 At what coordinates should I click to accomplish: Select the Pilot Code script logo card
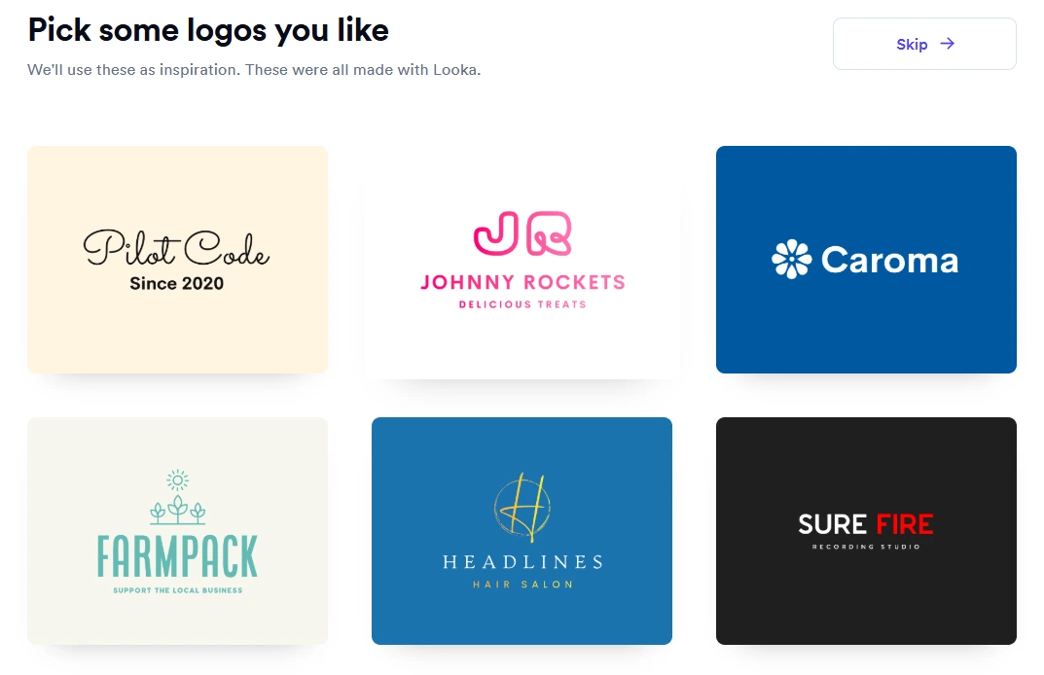(177, 260)
